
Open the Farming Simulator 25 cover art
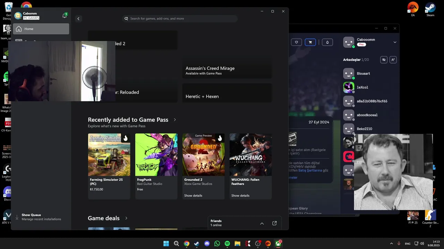pos(109,155)
